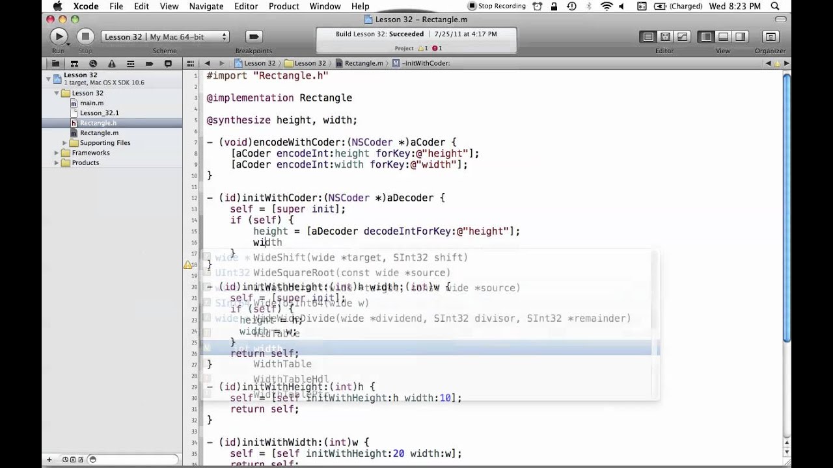The width and height of the screenshot is (833, 468).
Task: Click Stop Recording in menu bar
Action: point(497,6)
